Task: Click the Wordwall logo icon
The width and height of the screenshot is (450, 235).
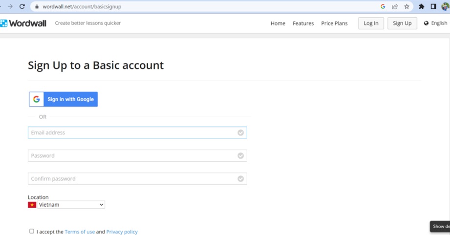Action: (3, 23)
